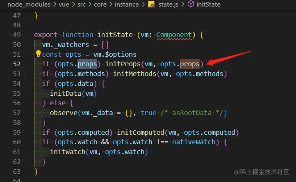The image size is (296, 182).
Task: Click the orange-highlighted props argument on line 52
Action: point(190,64)
